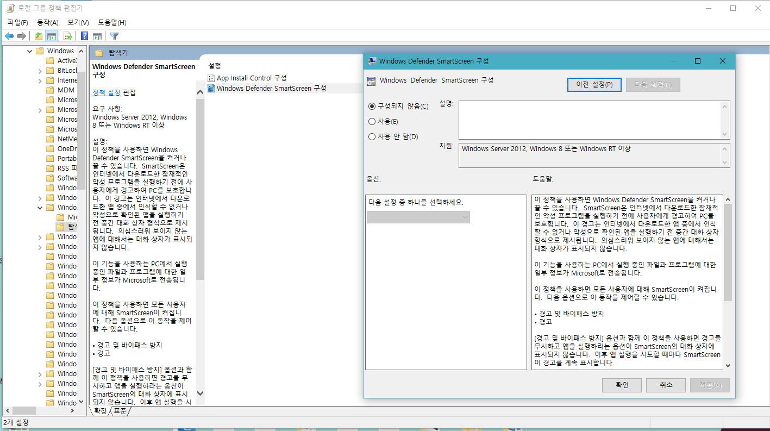Click the tree vertical scrollbar up arrow

point(82,51)
